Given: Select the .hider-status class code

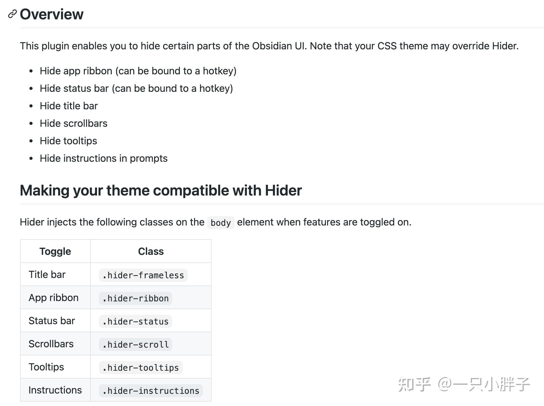Looking at the screenshot, I should [x=136, y=321].
